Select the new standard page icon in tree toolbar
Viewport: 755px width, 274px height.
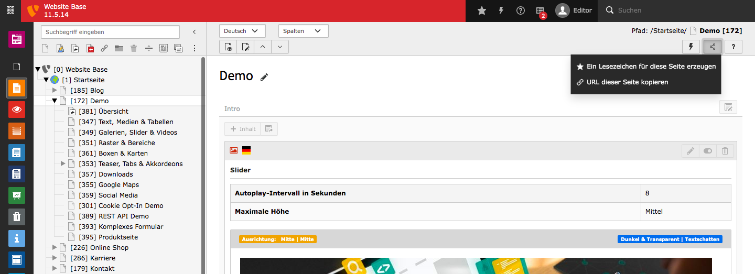pyautogui.click(x=45, y=49)
